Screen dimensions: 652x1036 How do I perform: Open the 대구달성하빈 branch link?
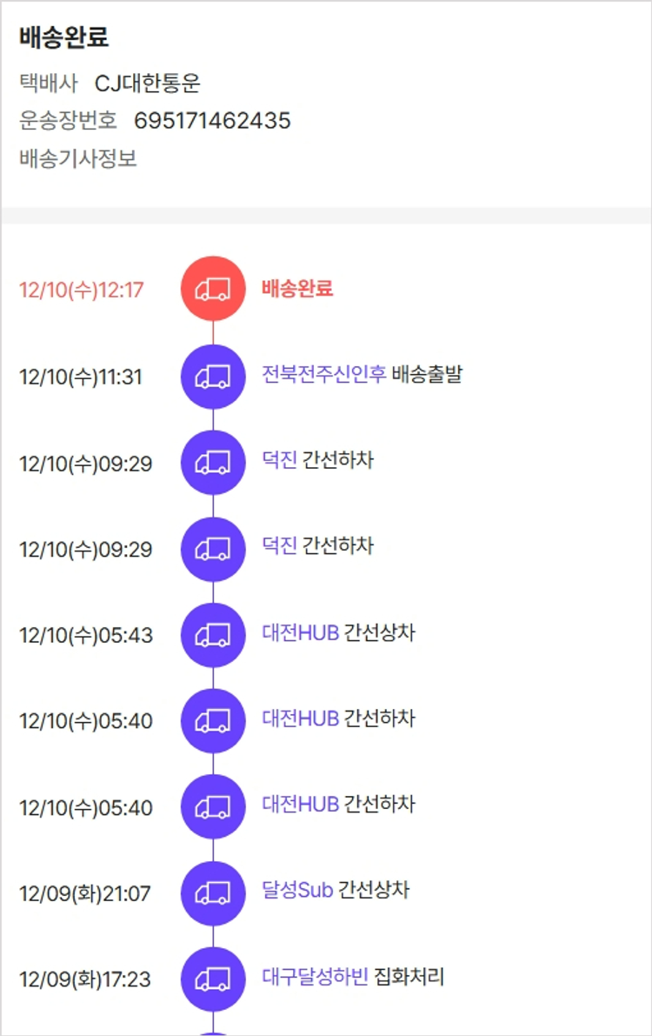click(315, 977)
